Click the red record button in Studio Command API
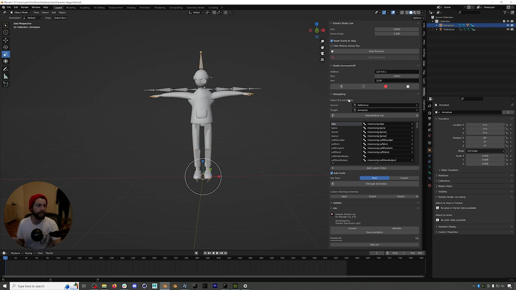516x290 pixels. [385, 86]
